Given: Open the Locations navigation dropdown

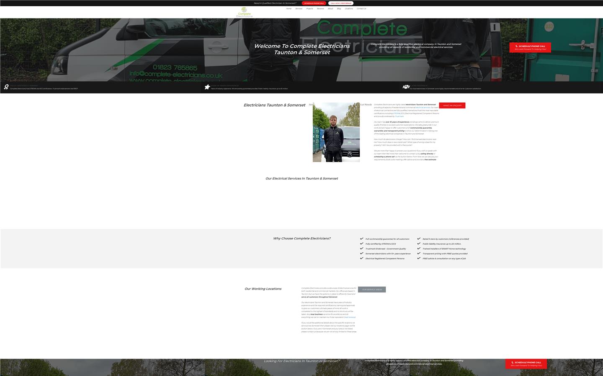Looking at the screenshot, I should coord(349,8).
